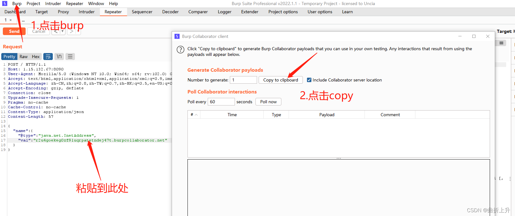Open the Repeater menu in the menu bar
515x216 pixels.
point(75,3)
